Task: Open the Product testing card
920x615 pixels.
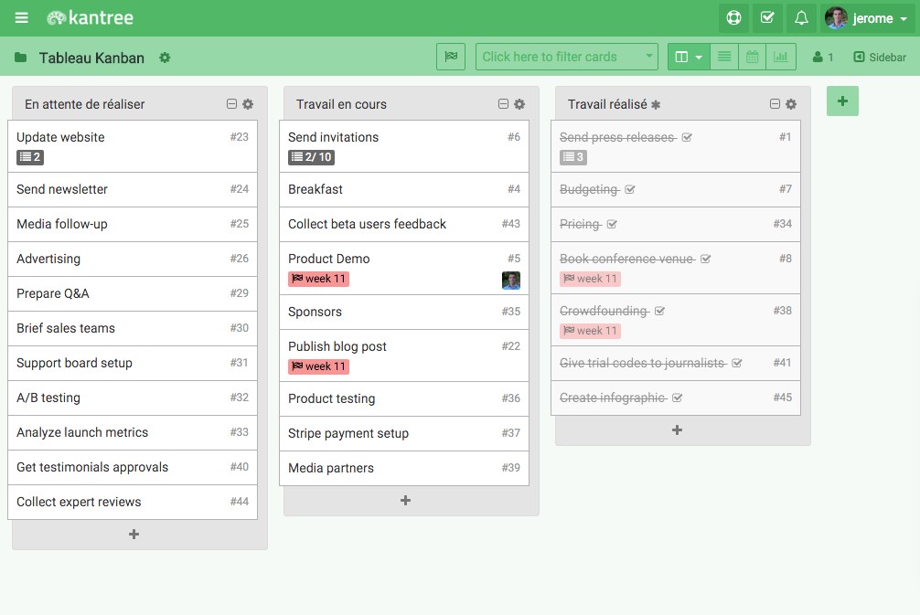Action: [x=404, y=398]
